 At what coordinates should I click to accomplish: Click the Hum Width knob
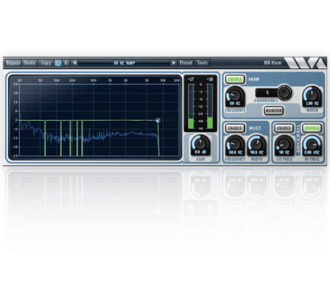pyautogui.click(x=313, y=95)
